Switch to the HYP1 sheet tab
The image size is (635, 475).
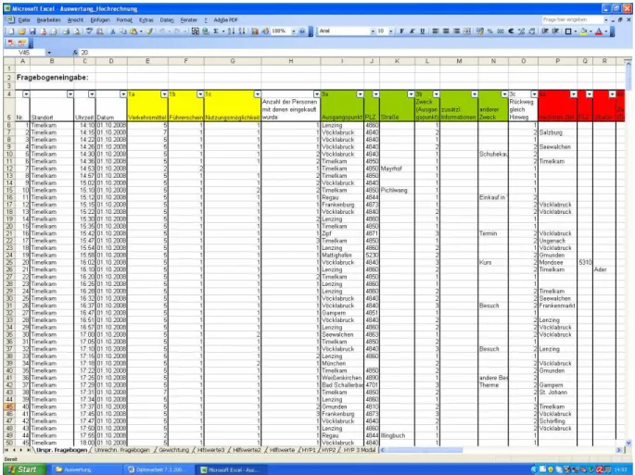309,450
